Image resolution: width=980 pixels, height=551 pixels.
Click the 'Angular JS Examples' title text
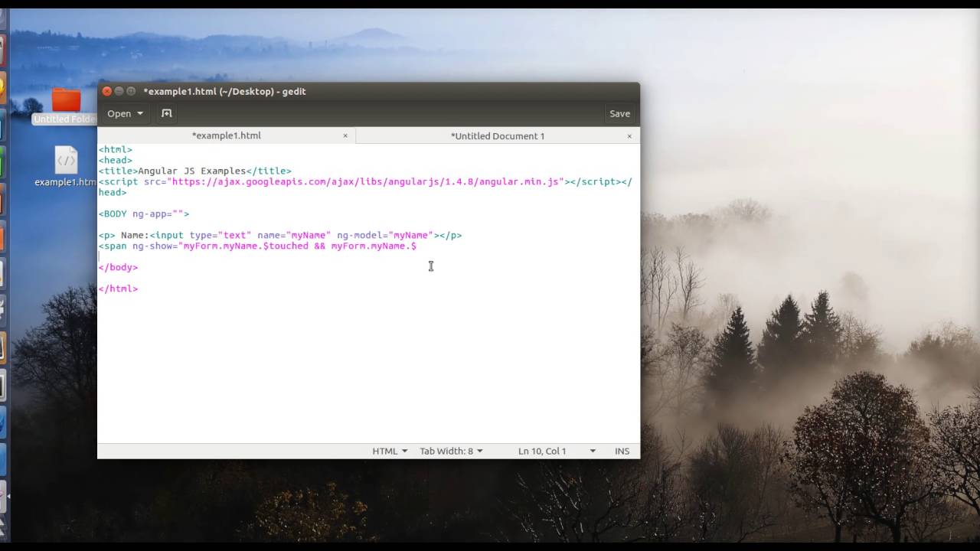click(x=192, y=171)
